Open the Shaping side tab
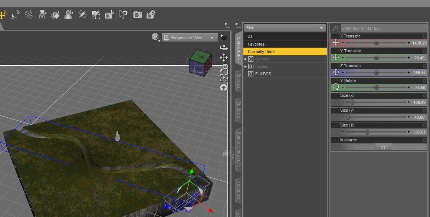Screen dimensions: 430x217 (239, 110)
